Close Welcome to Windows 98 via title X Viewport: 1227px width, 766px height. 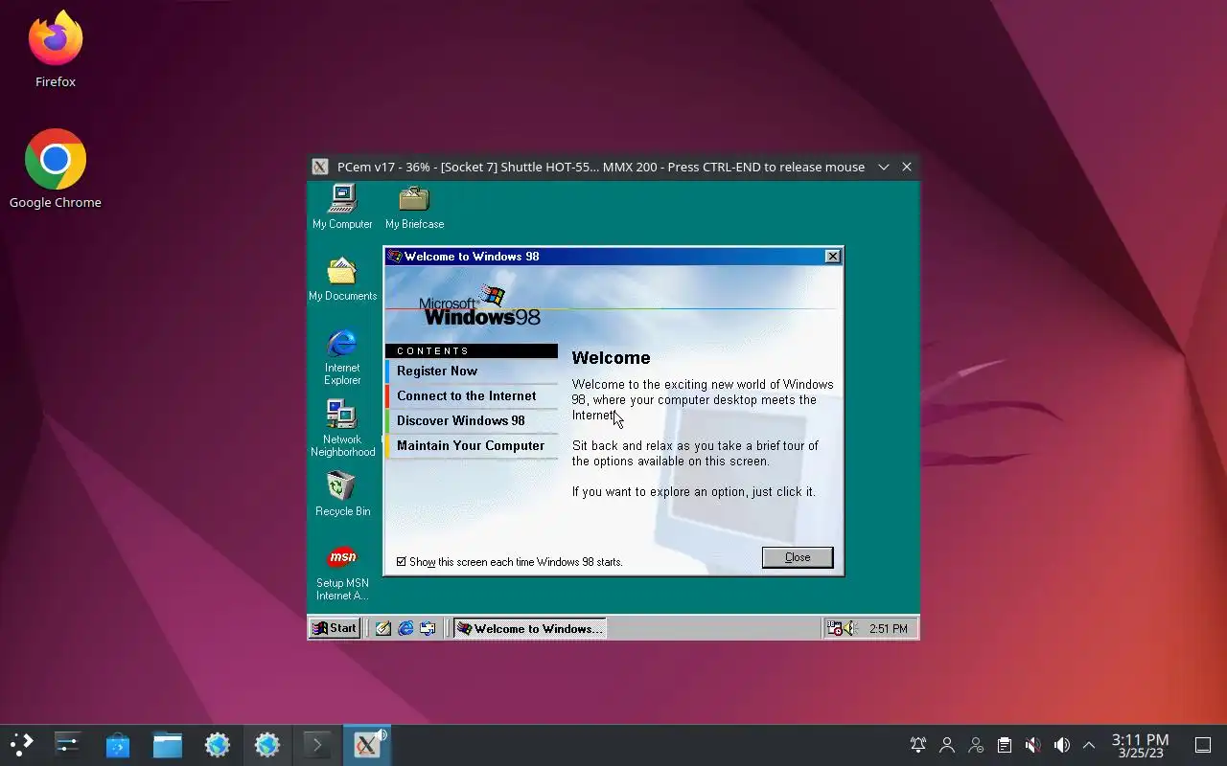click(833, 256)
